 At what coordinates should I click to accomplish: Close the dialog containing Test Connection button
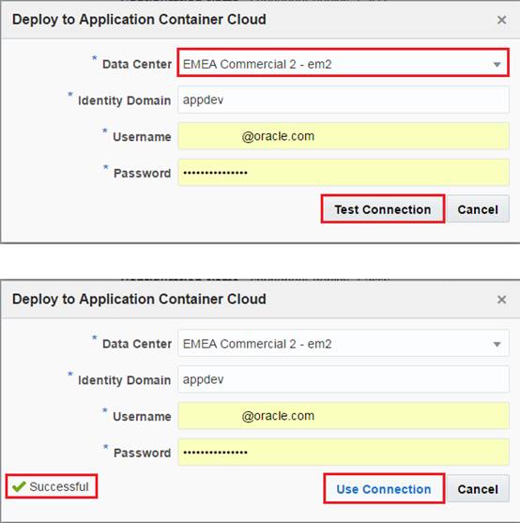[x=501, y=20]
